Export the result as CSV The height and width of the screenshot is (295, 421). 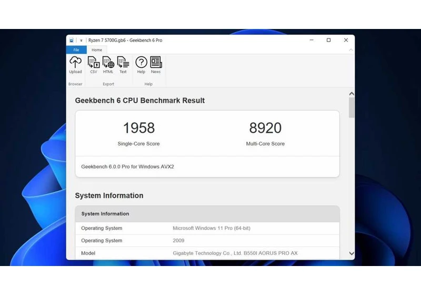pyautogui.click(x=94, y=65)
